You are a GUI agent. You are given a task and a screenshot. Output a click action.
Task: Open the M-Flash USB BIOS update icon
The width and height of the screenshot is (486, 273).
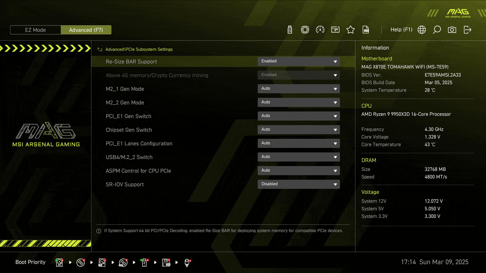290,30
